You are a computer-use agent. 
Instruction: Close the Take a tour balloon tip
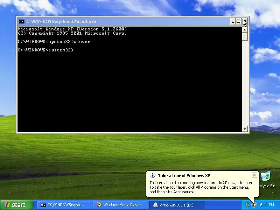pos(254,175)
